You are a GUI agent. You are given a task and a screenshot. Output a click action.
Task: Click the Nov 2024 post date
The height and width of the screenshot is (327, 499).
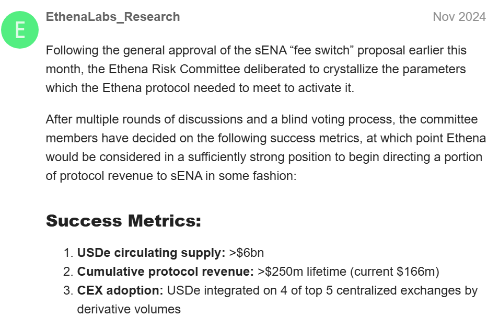pyautogui.click(x=459, y=17)
